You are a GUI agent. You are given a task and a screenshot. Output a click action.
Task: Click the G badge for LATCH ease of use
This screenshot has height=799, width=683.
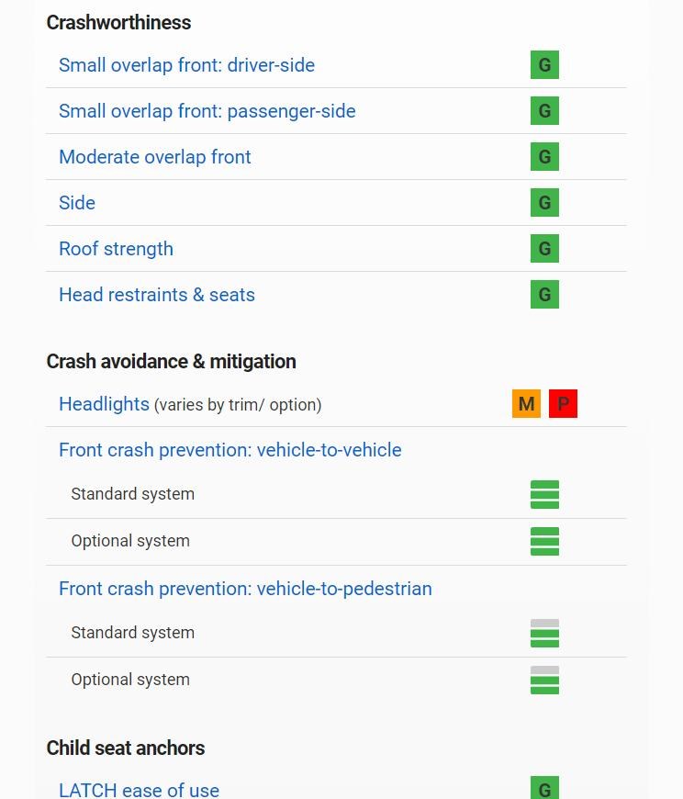[x=544, y=788]
